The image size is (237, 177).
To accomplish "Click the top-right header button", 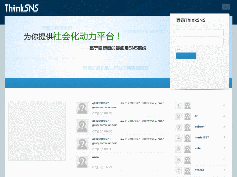I will pos(226,7).
